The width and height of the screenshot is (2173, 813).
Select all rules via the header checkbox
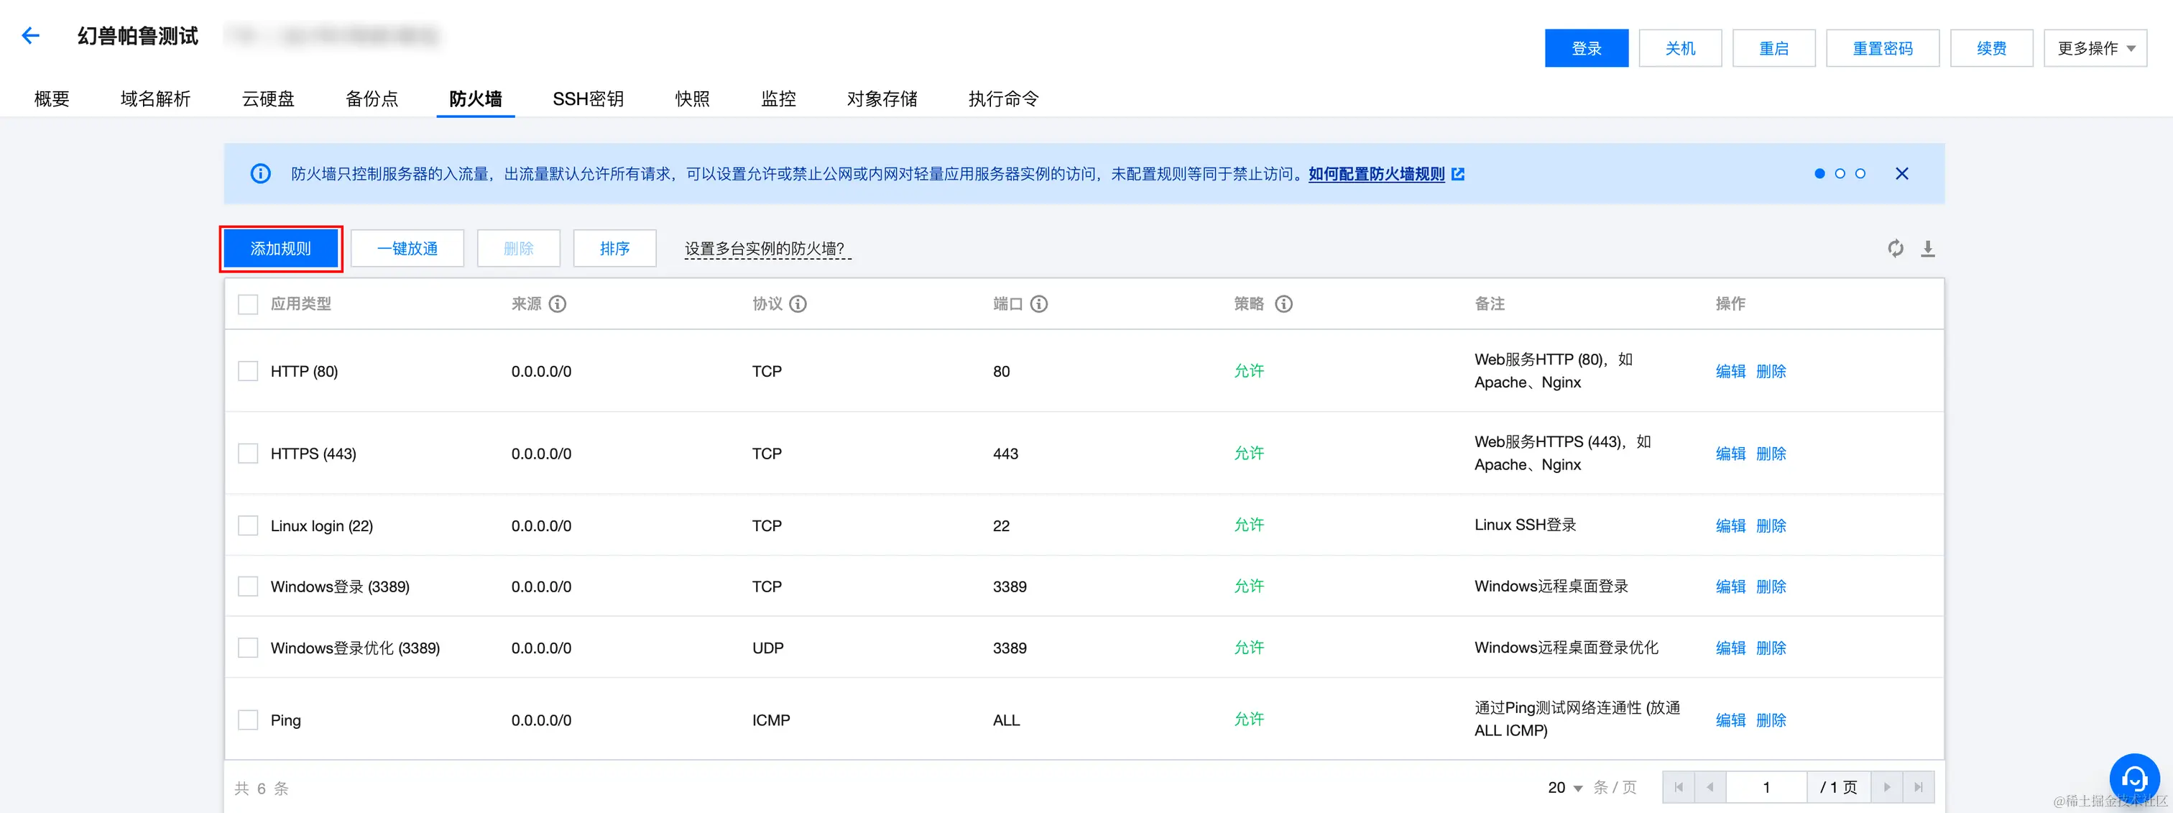(x=247, y=304)
